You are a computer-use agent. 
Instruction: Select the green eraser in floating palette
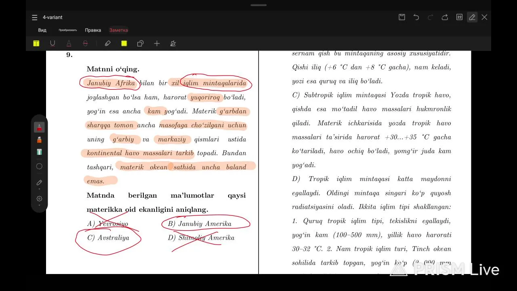click(x=39, y=152)
